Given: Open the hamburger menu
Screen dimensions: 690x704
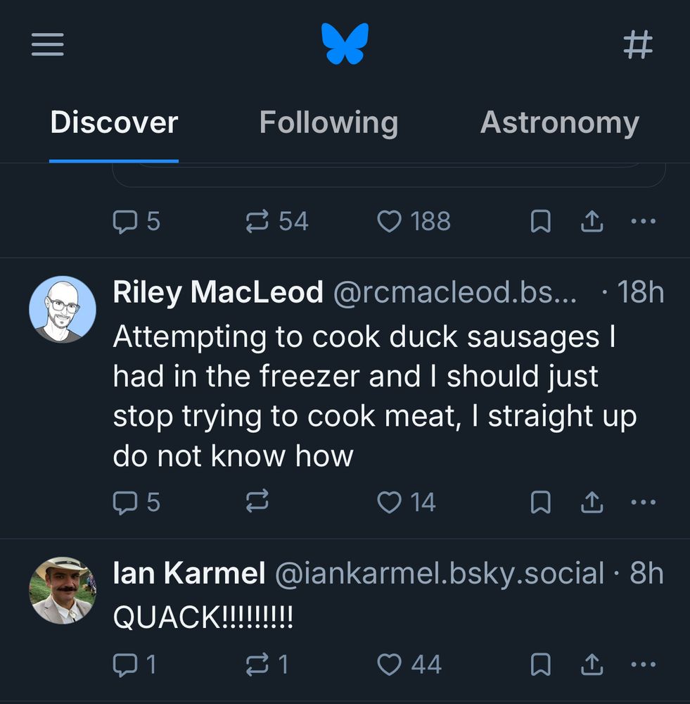Looking at the screenshot, I should click(x=48, y=45).
